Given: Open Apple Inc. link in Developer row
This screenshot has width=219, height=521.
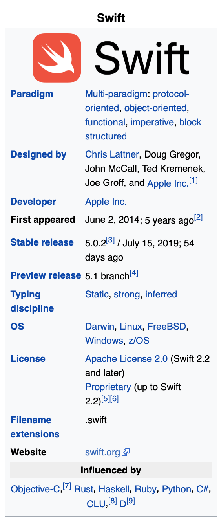Looking at the screenshot, I should [106, 202].
